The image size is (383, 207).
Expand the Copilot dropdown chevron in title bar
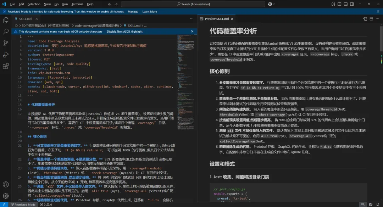[x=274, y=4]
